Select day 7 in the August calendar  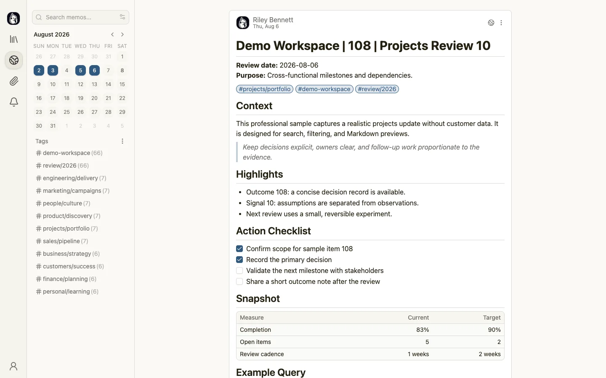click(x=109, y=71)
